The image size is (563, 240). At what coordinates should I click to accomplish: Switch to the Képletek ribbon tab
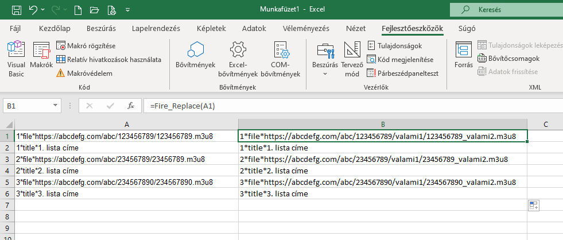[x=211, y=28]
